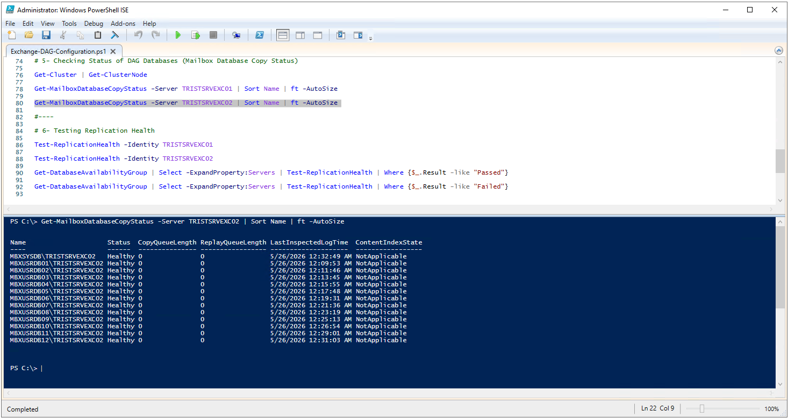Run the script with the green play icon
Image resolution: width=788 pixels, height=418 pixels.
coord(178,35)
